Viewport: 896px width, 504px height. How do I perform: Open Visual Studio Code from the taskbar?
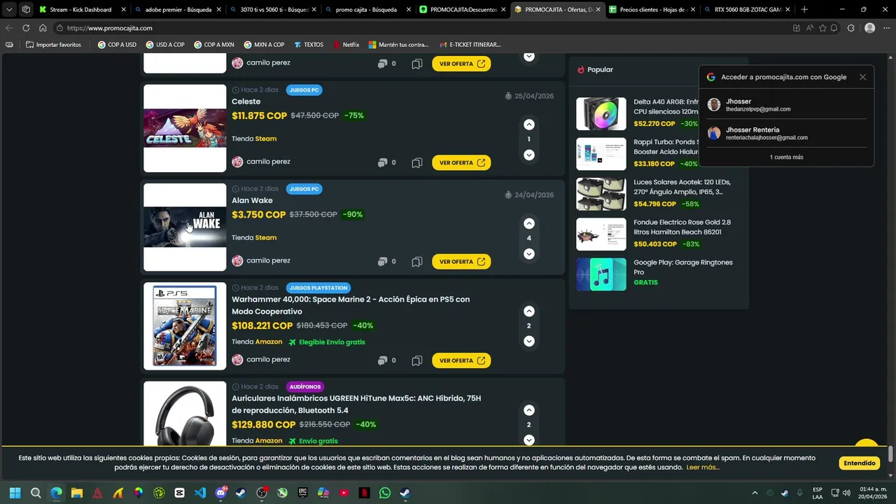coord(200,493)
